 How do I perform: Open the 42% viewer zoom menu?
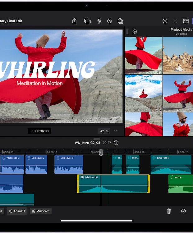pyautogui.click(x=104, y=131)
